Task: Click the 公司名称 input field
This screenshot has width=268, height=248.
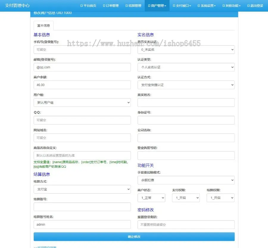Action: tap(186, 138)
